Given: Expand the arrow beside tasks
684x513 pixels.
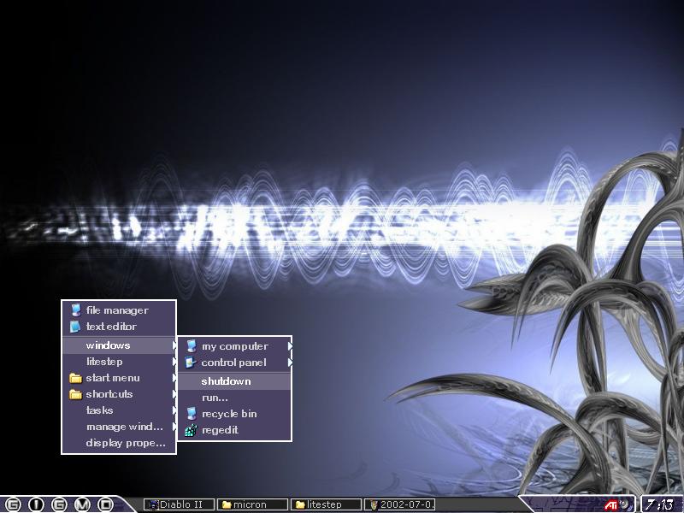Looking at the screenshot, I should point(174,410).
